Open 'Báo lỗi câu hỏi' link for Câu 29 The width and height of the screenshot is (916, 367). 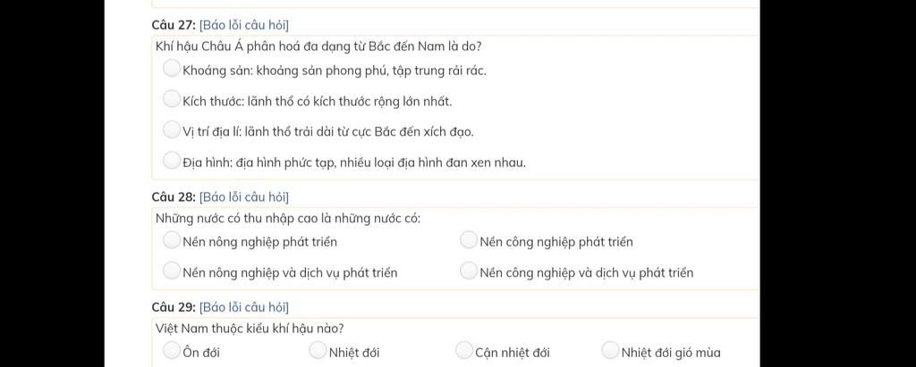(x=243, y=307)
